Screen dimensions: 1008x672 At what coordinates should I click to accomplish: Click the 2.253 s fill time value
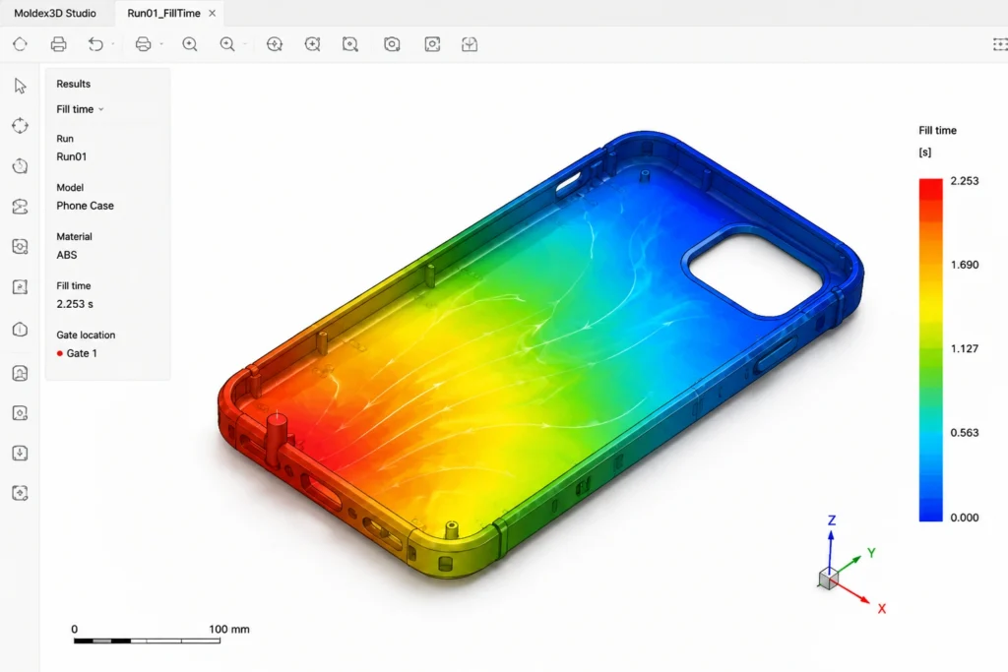(75, 304)
